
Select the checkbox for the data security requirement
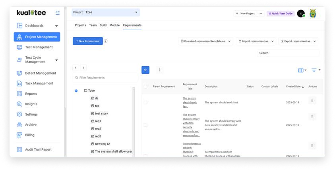point(145,125)
